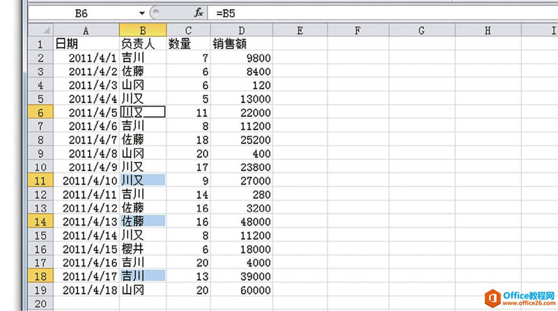Click the Insert Function fx icon
Screen dimensions: 558x311
[x=199, y=13]
